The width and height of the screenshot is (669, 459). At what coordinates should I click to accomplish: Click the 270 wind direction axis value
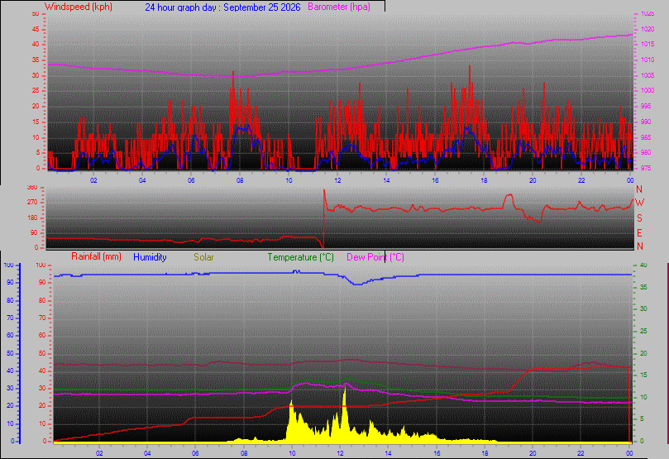tap(32, 202)
